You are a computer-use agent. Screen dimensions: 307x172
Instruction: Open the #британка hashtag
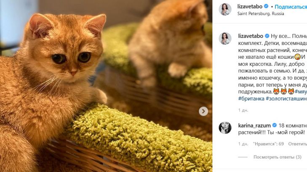(251, 98)
